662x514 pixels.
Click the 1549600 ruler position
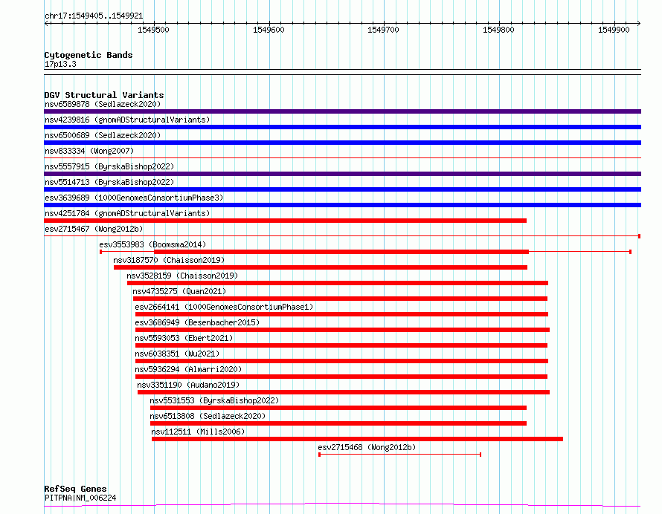coord(269,30)
